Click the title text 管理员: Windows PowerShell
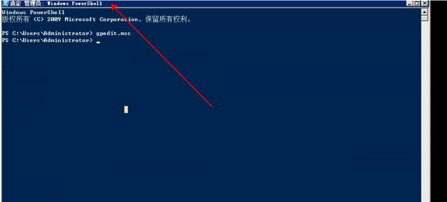The image size is (447, 202). click(63, 4)
